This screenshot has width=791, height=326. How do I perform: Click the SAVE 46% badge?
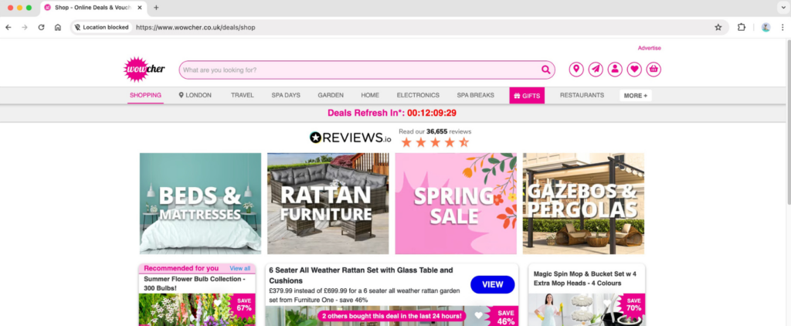505,318
